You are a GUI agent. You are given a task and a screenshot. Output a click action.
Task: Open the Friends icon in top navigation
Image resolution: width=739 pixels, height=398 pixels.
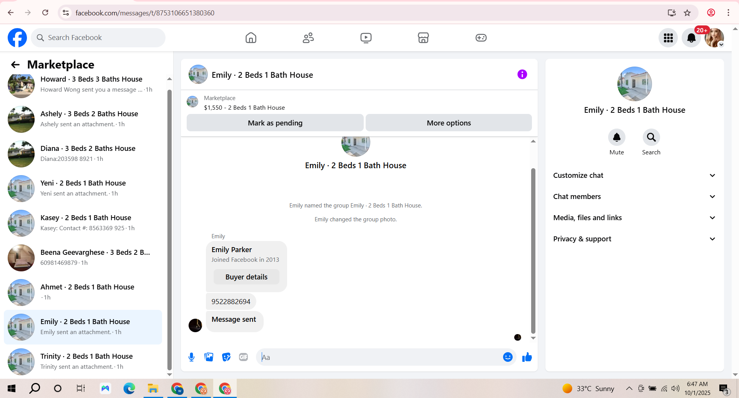coord(308,38)
